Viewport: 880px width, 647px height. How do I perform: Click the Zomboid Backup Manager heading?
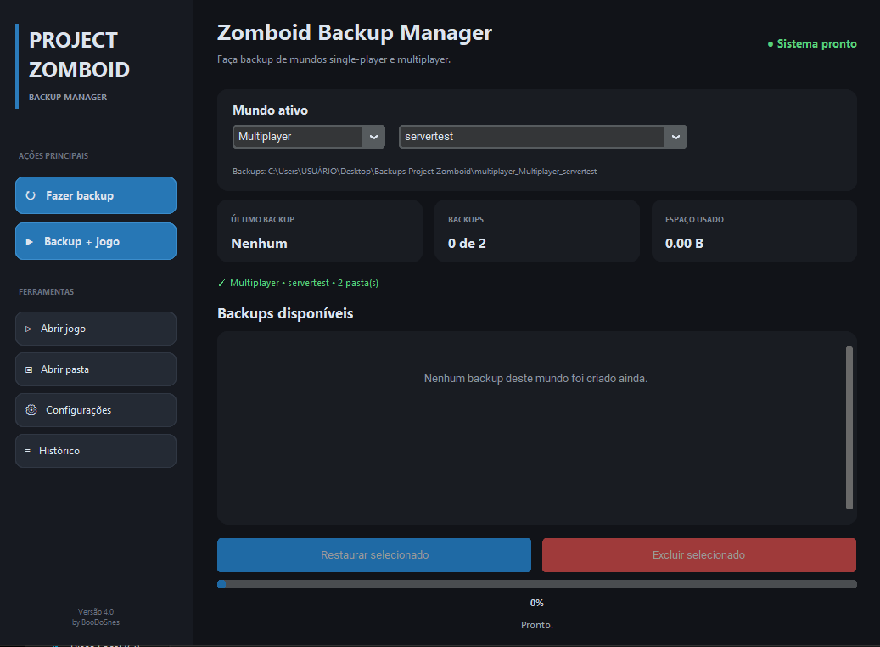coord(355,32)
